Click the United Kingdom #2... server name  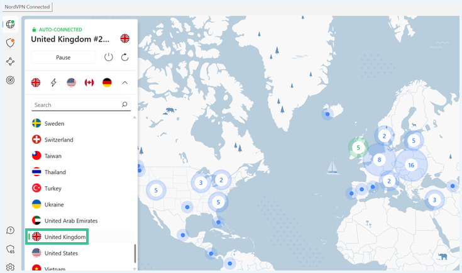70,39
